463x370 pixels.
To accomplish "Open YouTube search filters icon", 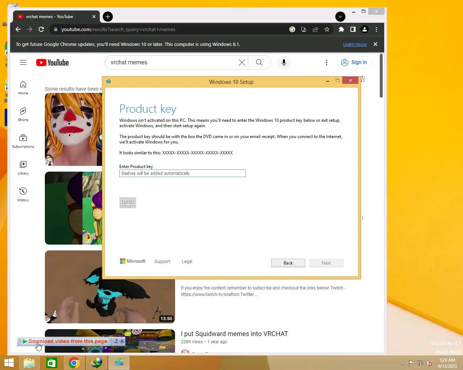I will 363,79.
